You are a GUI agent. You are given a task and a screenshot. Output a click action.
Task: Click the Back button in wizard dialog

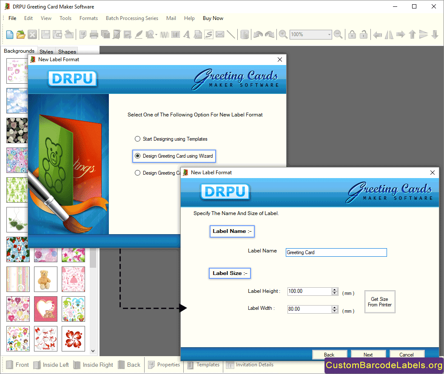(329, 355)
